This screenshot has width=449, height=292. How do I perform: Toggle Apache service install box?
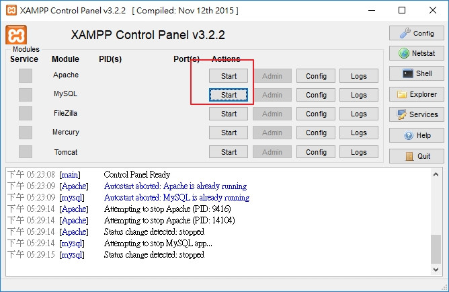pyautogui.click(x=26, y=75)
